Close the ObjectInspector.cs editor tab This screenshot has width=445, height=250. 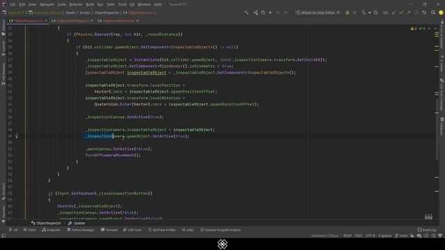click(46, 21)
